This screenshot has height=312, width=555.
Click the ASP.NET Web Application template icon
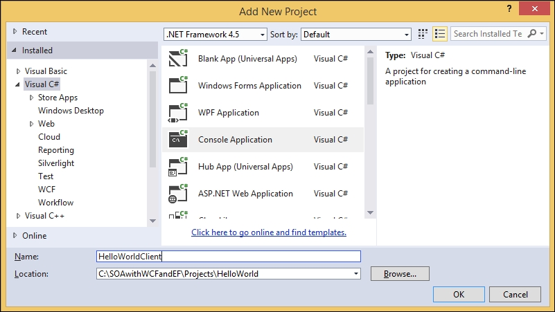coord(178,194)
